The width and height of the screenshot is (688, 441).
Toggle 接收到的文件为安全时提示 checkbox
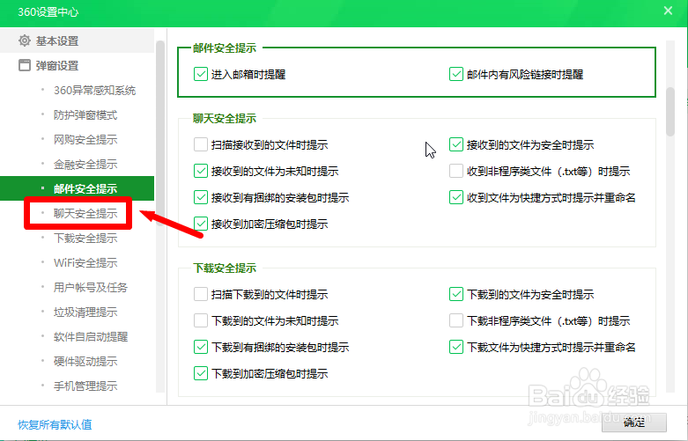point(456,144)
